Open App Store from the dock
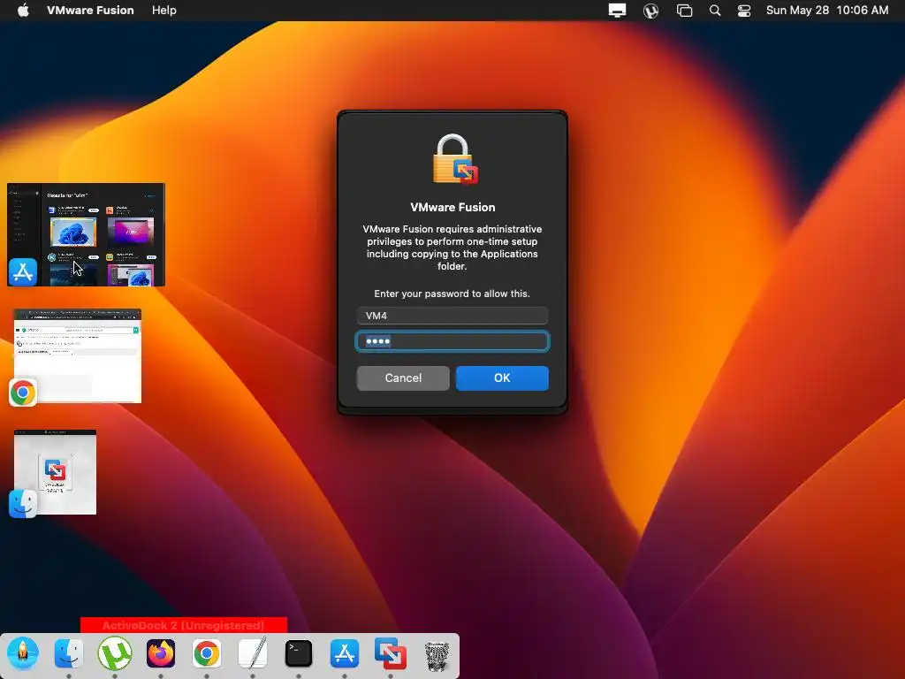 click(345, 653)
